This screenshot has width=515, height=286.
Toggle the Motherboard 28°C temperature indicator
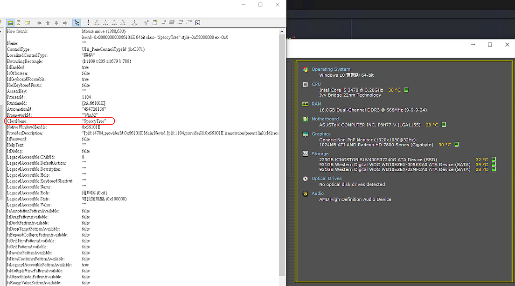point(443,125)
